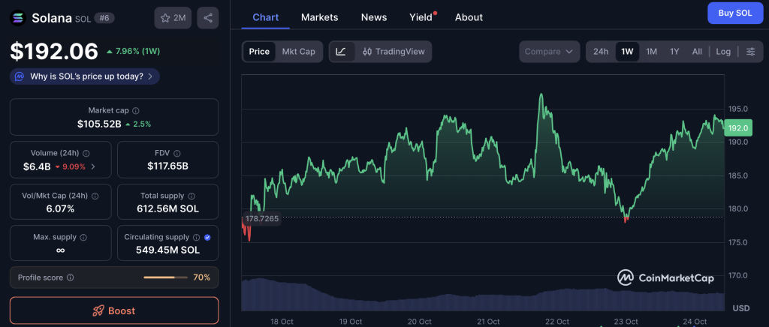Open the Yield tab
The image size is (769, 327).
point(421,17)
